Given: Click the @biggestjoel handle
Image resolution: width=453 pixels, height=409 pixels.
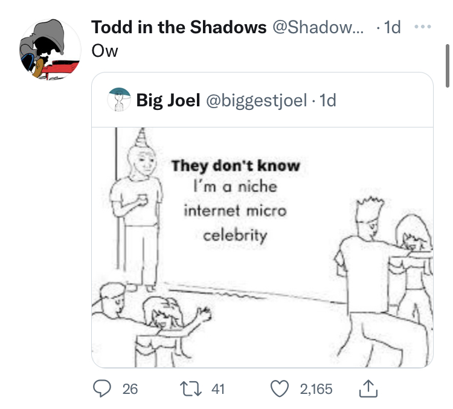Looking at the screenshot, I should click(x=256, y=100).
